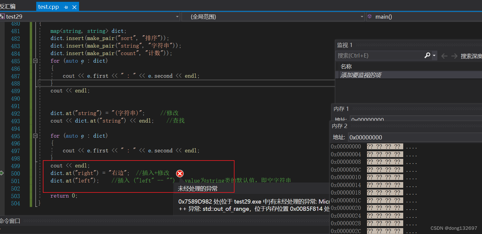The width and height of the screenshot is (482, 234).
Task: Select memory row 0x0000001C
Action: tap(374, 200)
